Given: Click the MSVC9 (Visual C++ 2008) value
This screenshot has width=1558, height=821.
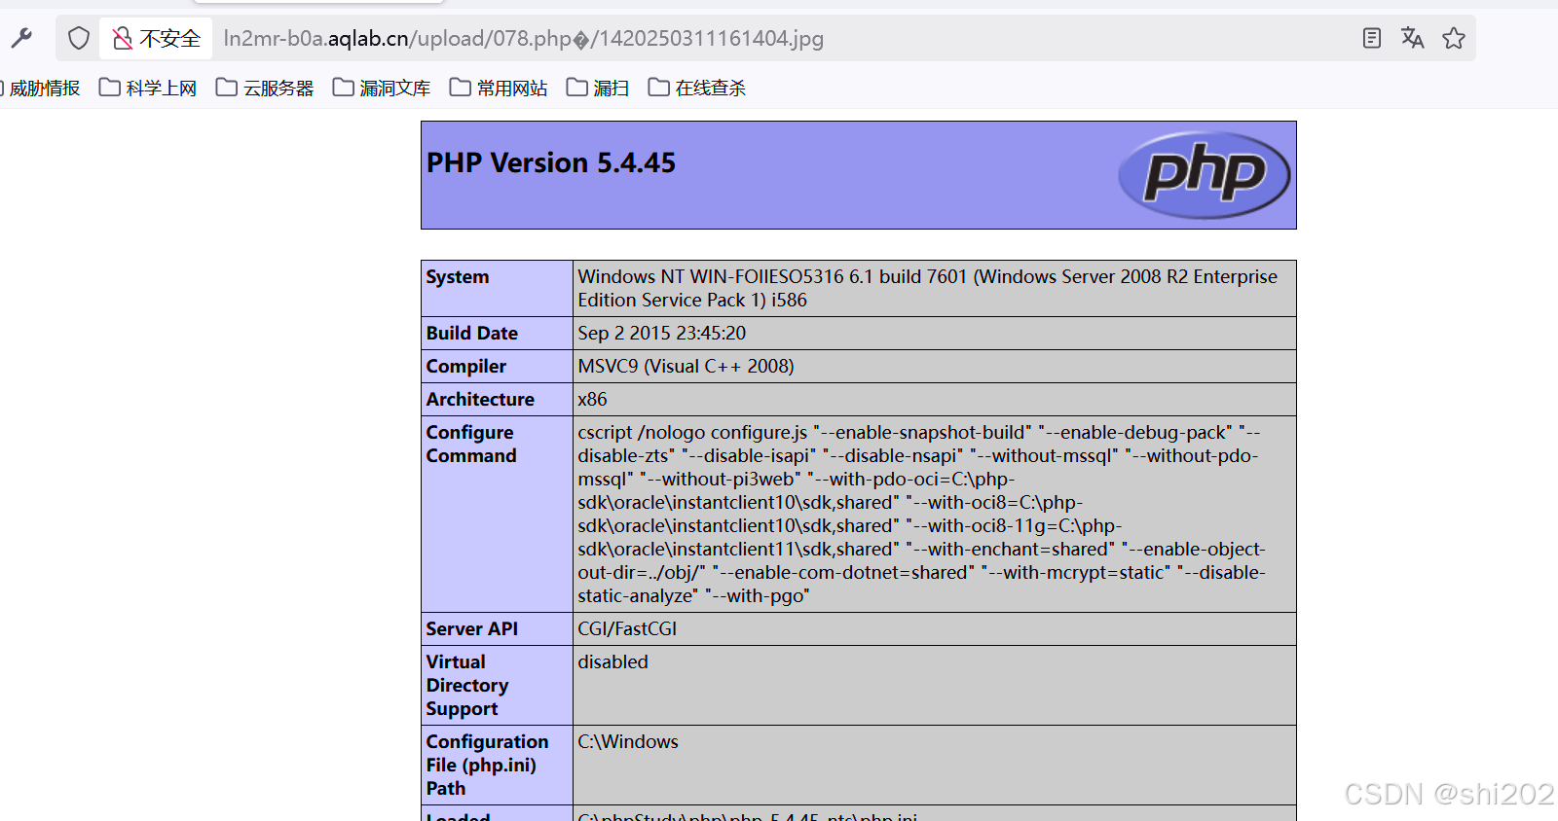Looking at the screenshot, I should point(686,366).
